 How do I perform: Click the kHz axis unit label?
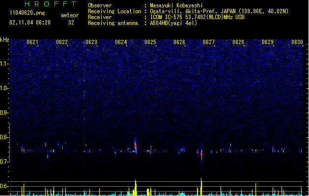pyautogui.click(x=4, y=40)
